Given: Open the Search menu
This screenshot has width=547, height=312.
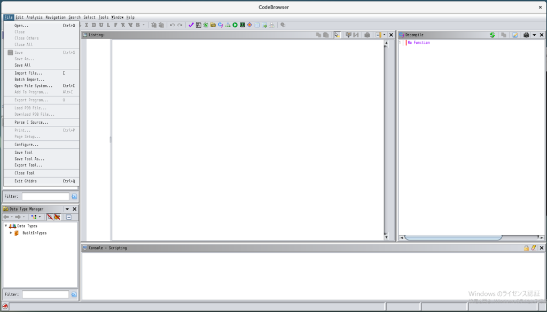Looking at the screenshot, I should tap(74, 17).
